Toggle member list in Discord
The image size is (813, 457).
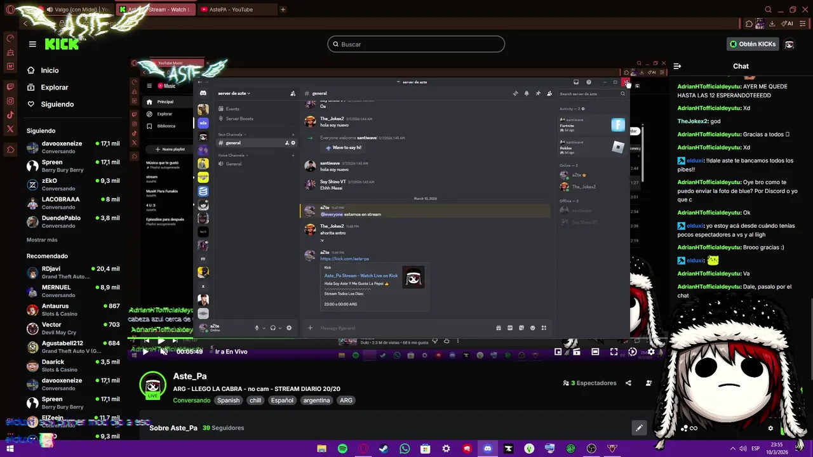549,93
